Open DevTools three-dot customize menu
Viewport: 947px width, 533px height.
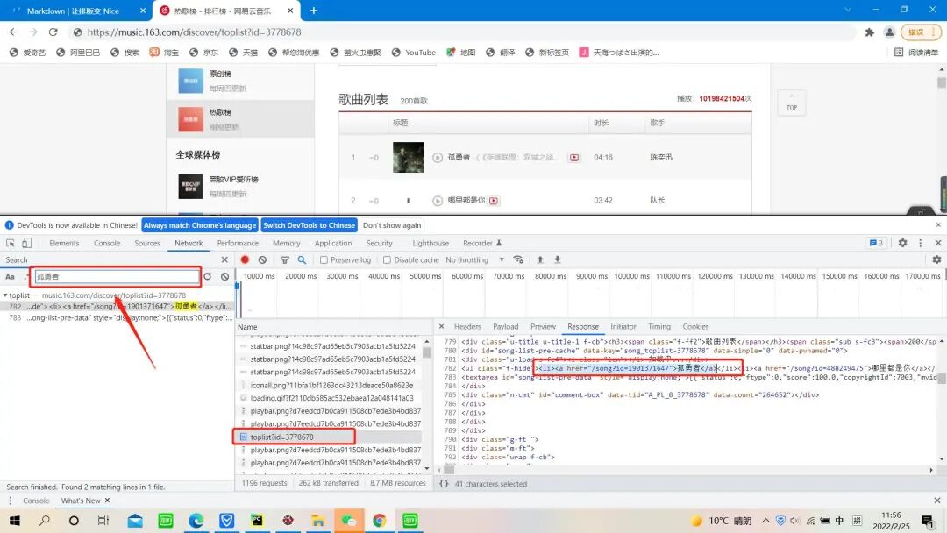[x=921, y=243]
